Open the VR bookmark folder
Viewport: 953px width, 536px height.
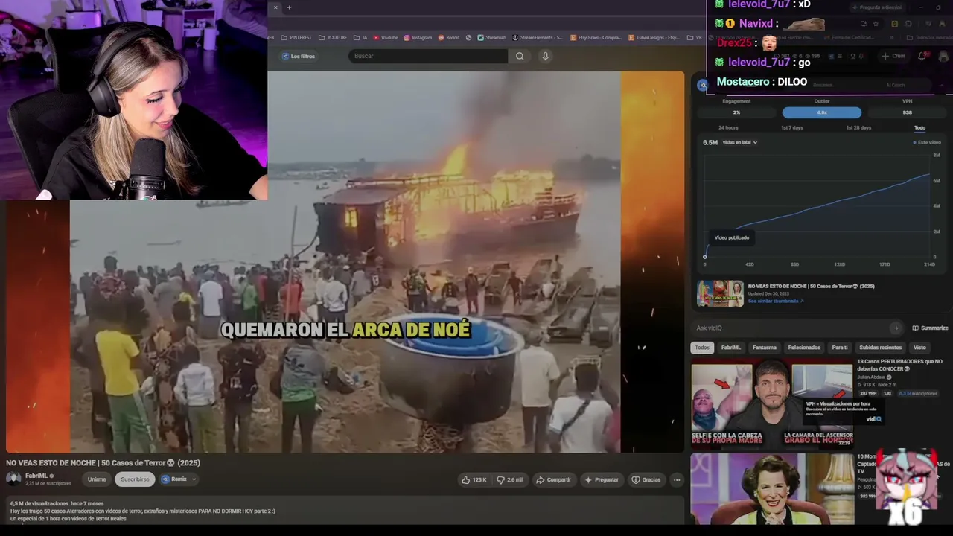pos(694,37)
